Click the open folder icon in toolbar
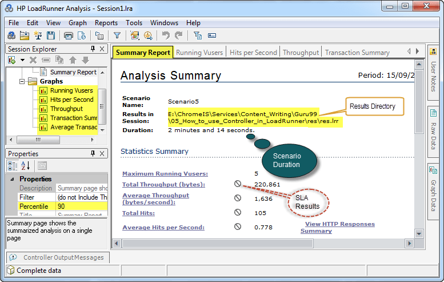The width and height of the screenshot is (444, 282). (25, 35)
